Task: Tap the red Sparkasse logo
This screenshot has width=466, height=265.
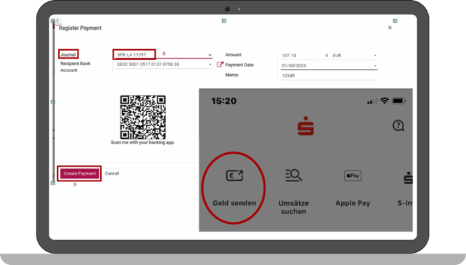Action: (305, 126)
